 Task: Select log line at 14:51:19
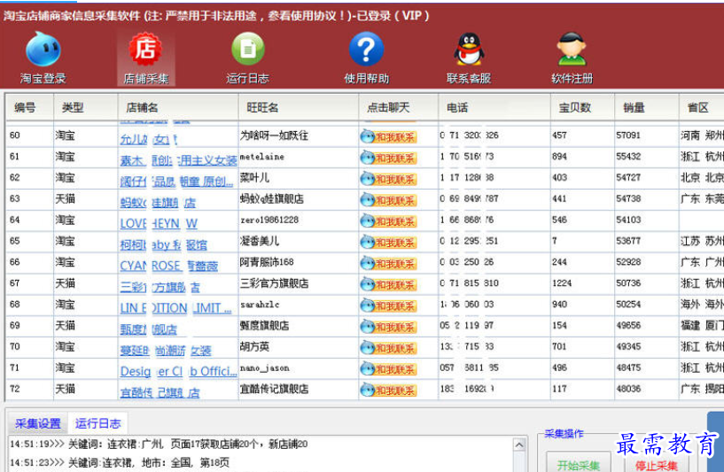[159, 445]
